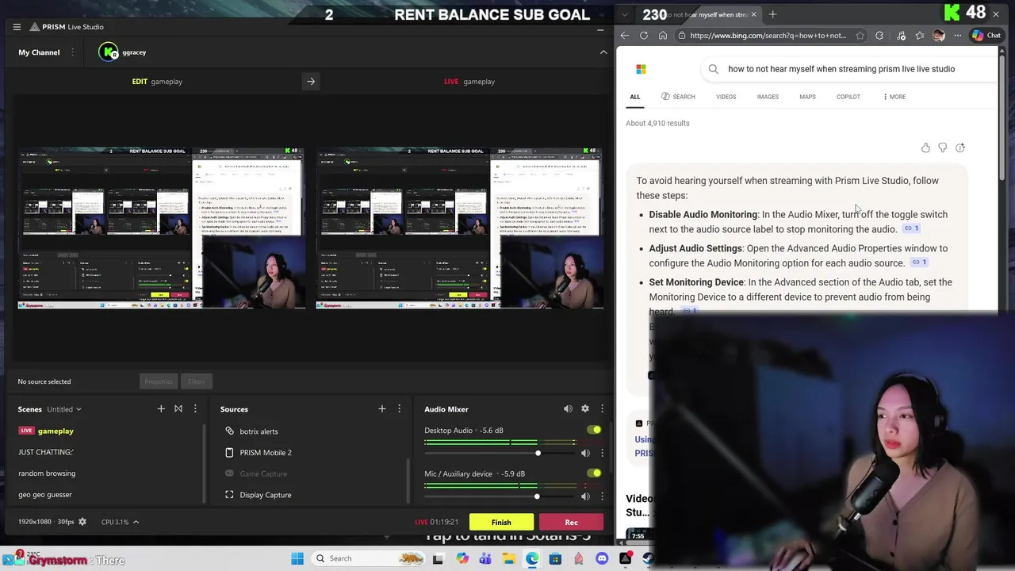The width and height of the screenshot is (1015, 571).
Task: Open Desktop Audio row options dots
Action: pyautogui.click(x=602, y=453)
